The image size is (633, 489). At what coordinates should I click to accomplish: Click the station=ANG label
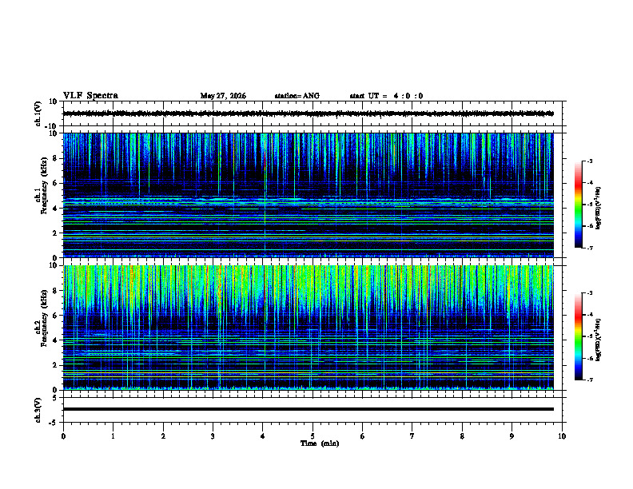click(x=297, y=96)
